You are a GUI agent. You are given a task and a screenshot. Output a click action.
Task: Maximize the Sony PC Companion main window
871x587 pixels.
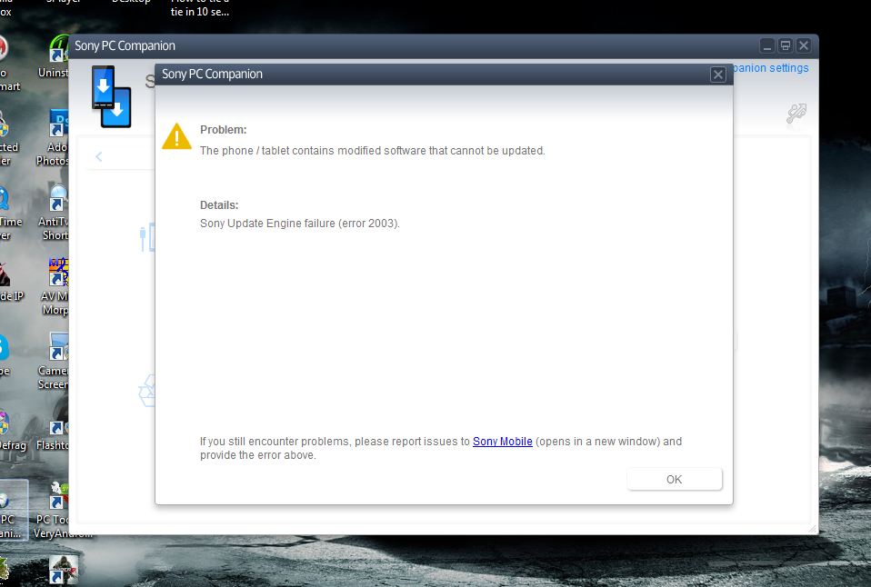786,46
